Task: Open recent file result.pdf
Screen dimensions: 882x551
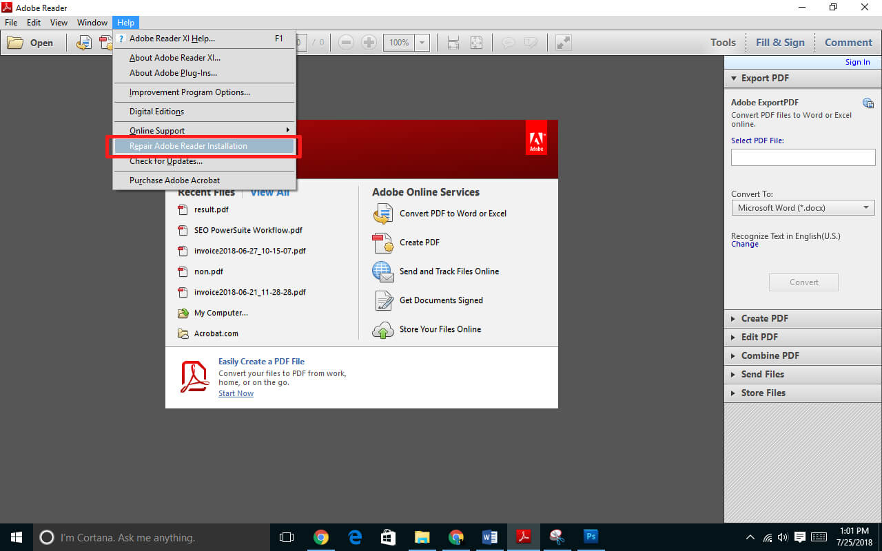Action: [203, 209]
